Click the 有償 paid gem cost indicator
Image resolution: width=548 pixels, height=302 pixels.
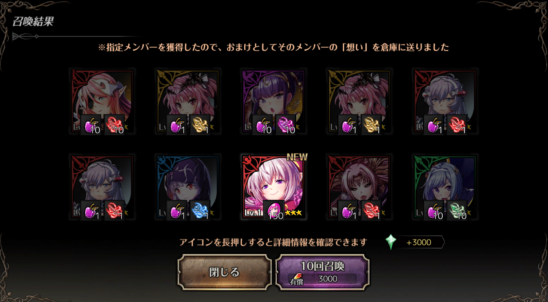pyautogui.click(x=322, y=279)
